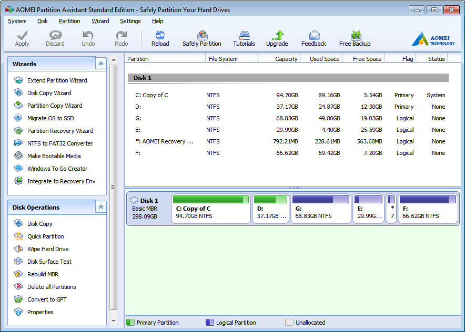The height and width of the screenshot is (332, 465).
Task: Click the Delete all Partitions icon
Action: point(18,287)
